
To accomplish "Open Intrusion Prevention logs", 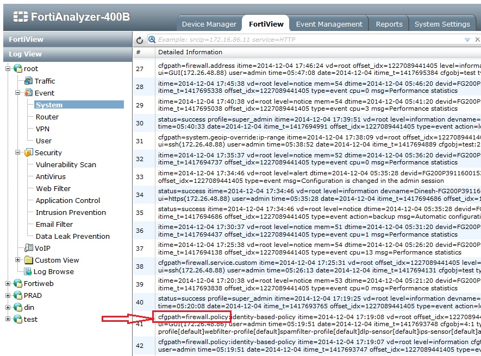I will pyautogui.click(x=71, y=212).
